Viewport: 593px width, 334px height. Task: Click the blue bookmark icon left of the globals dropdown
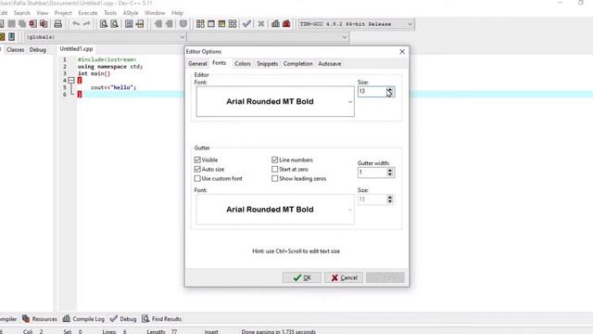[x=12, y=37]
